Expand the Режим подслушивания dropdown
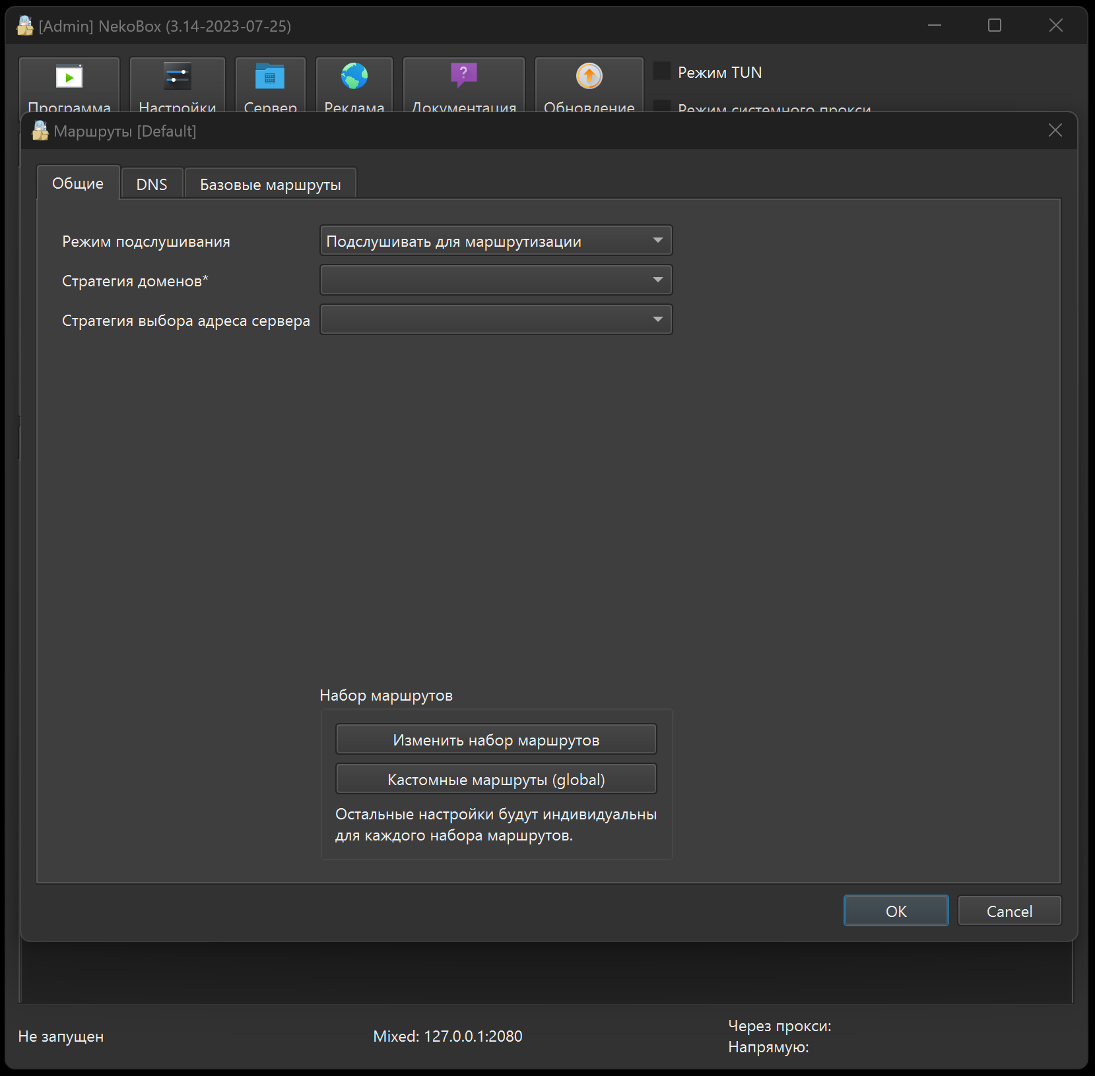1095x1076 pixels. [496, 241]
